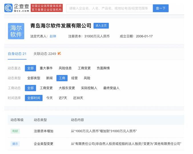The width and height of the screenshot is (193, 154).
Task: Click the VIP badge beside 关联动态
Action: click(x=59, y=54)
